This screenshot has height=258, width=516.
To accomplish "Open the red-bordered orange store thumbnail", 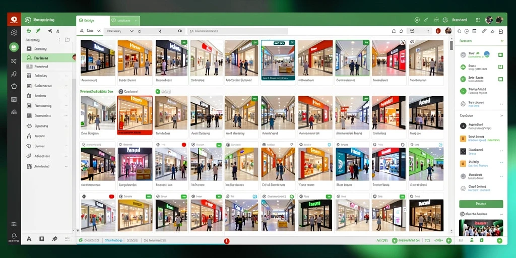I will 135,115.
